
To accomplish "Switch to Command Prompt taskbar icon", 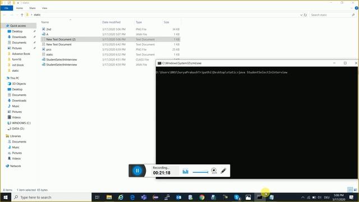I will click(260, 197).
